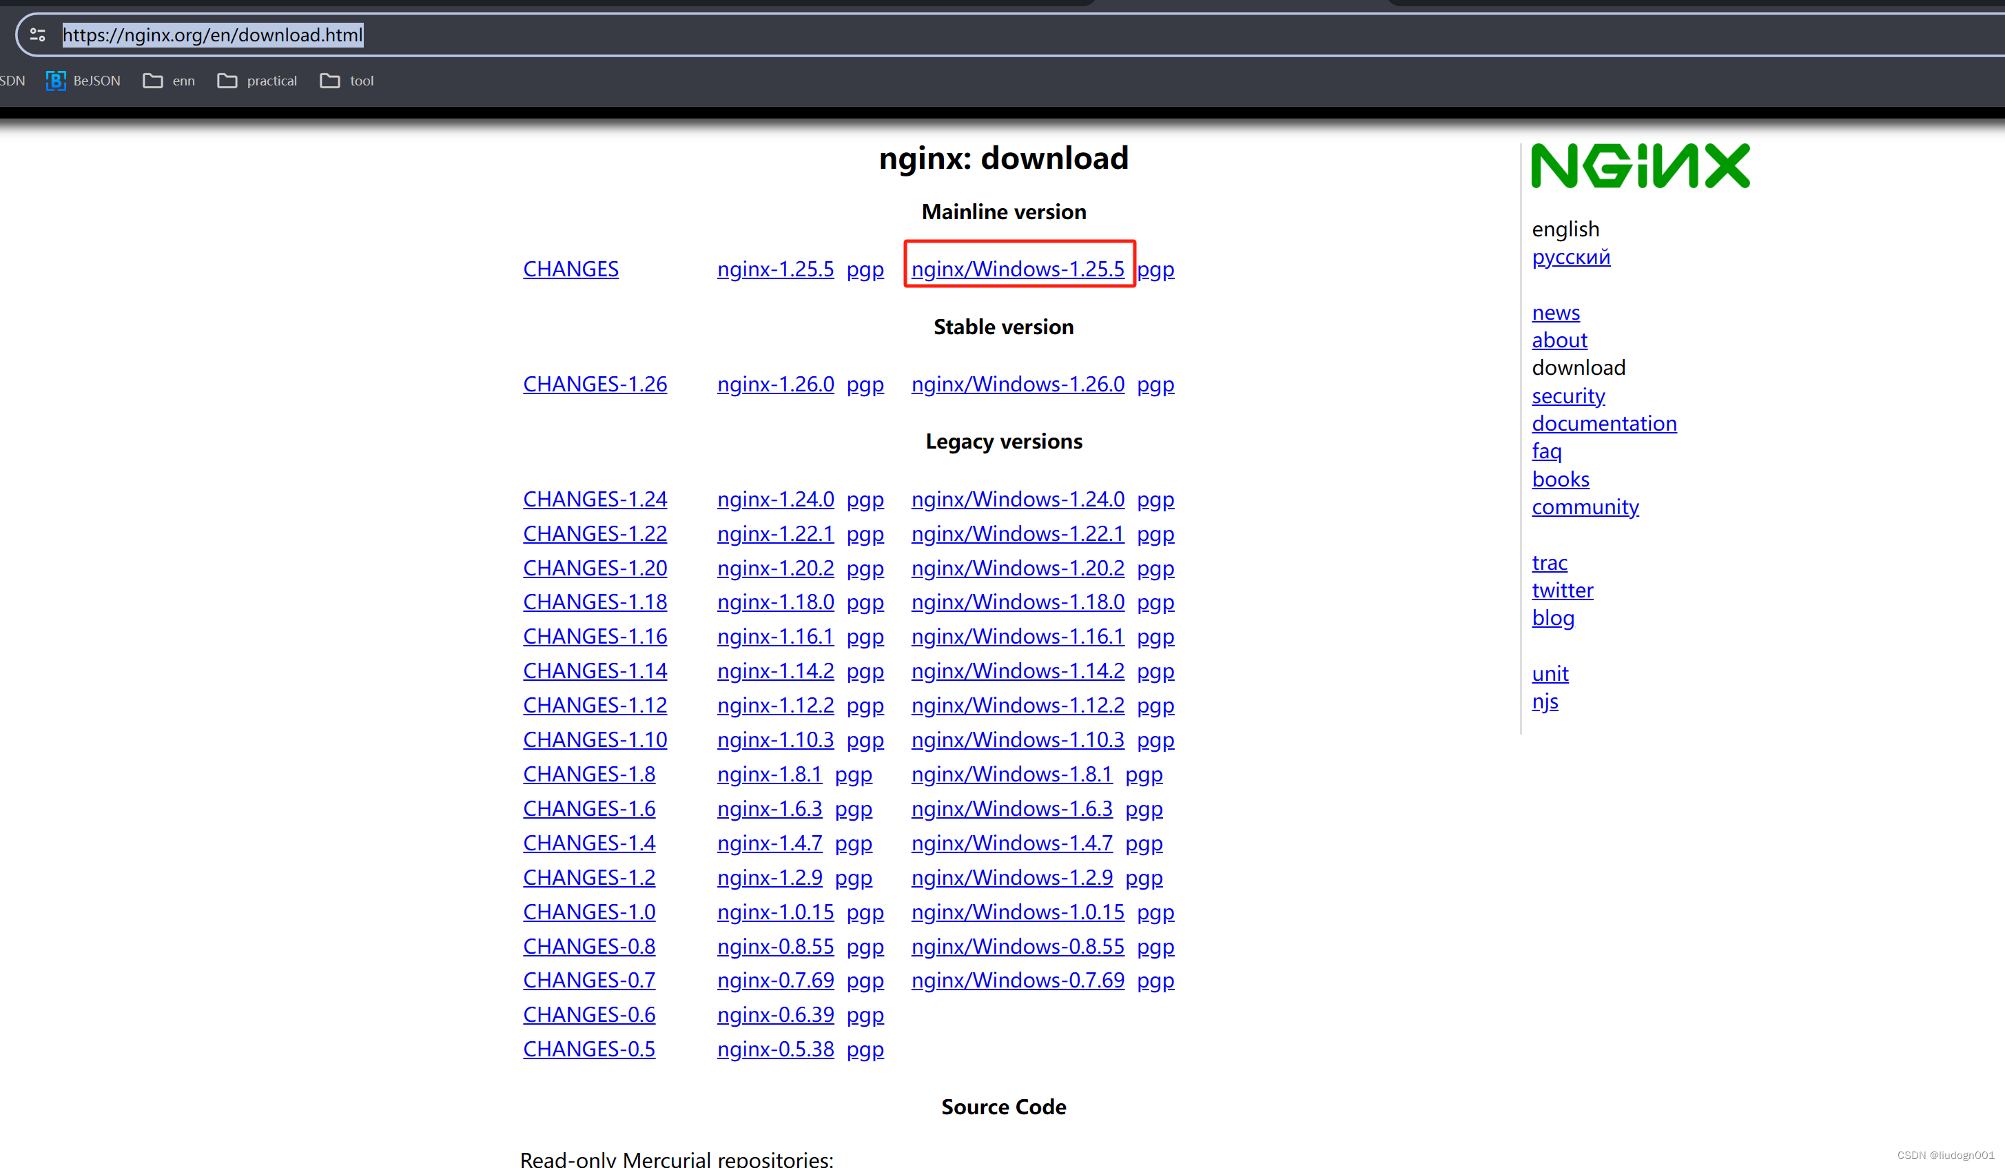Switch site language to русский
This screenshot has width=2005, height=1168.
(1571, 256)
